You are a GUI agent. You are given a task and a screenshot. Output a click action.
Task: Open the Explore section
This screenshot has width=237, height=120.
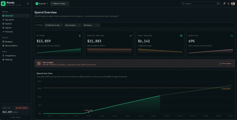pos(16,24)
